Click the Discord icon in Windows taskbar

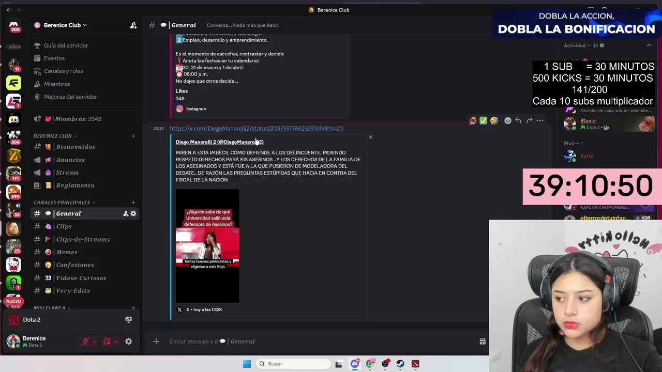point(355,364)
